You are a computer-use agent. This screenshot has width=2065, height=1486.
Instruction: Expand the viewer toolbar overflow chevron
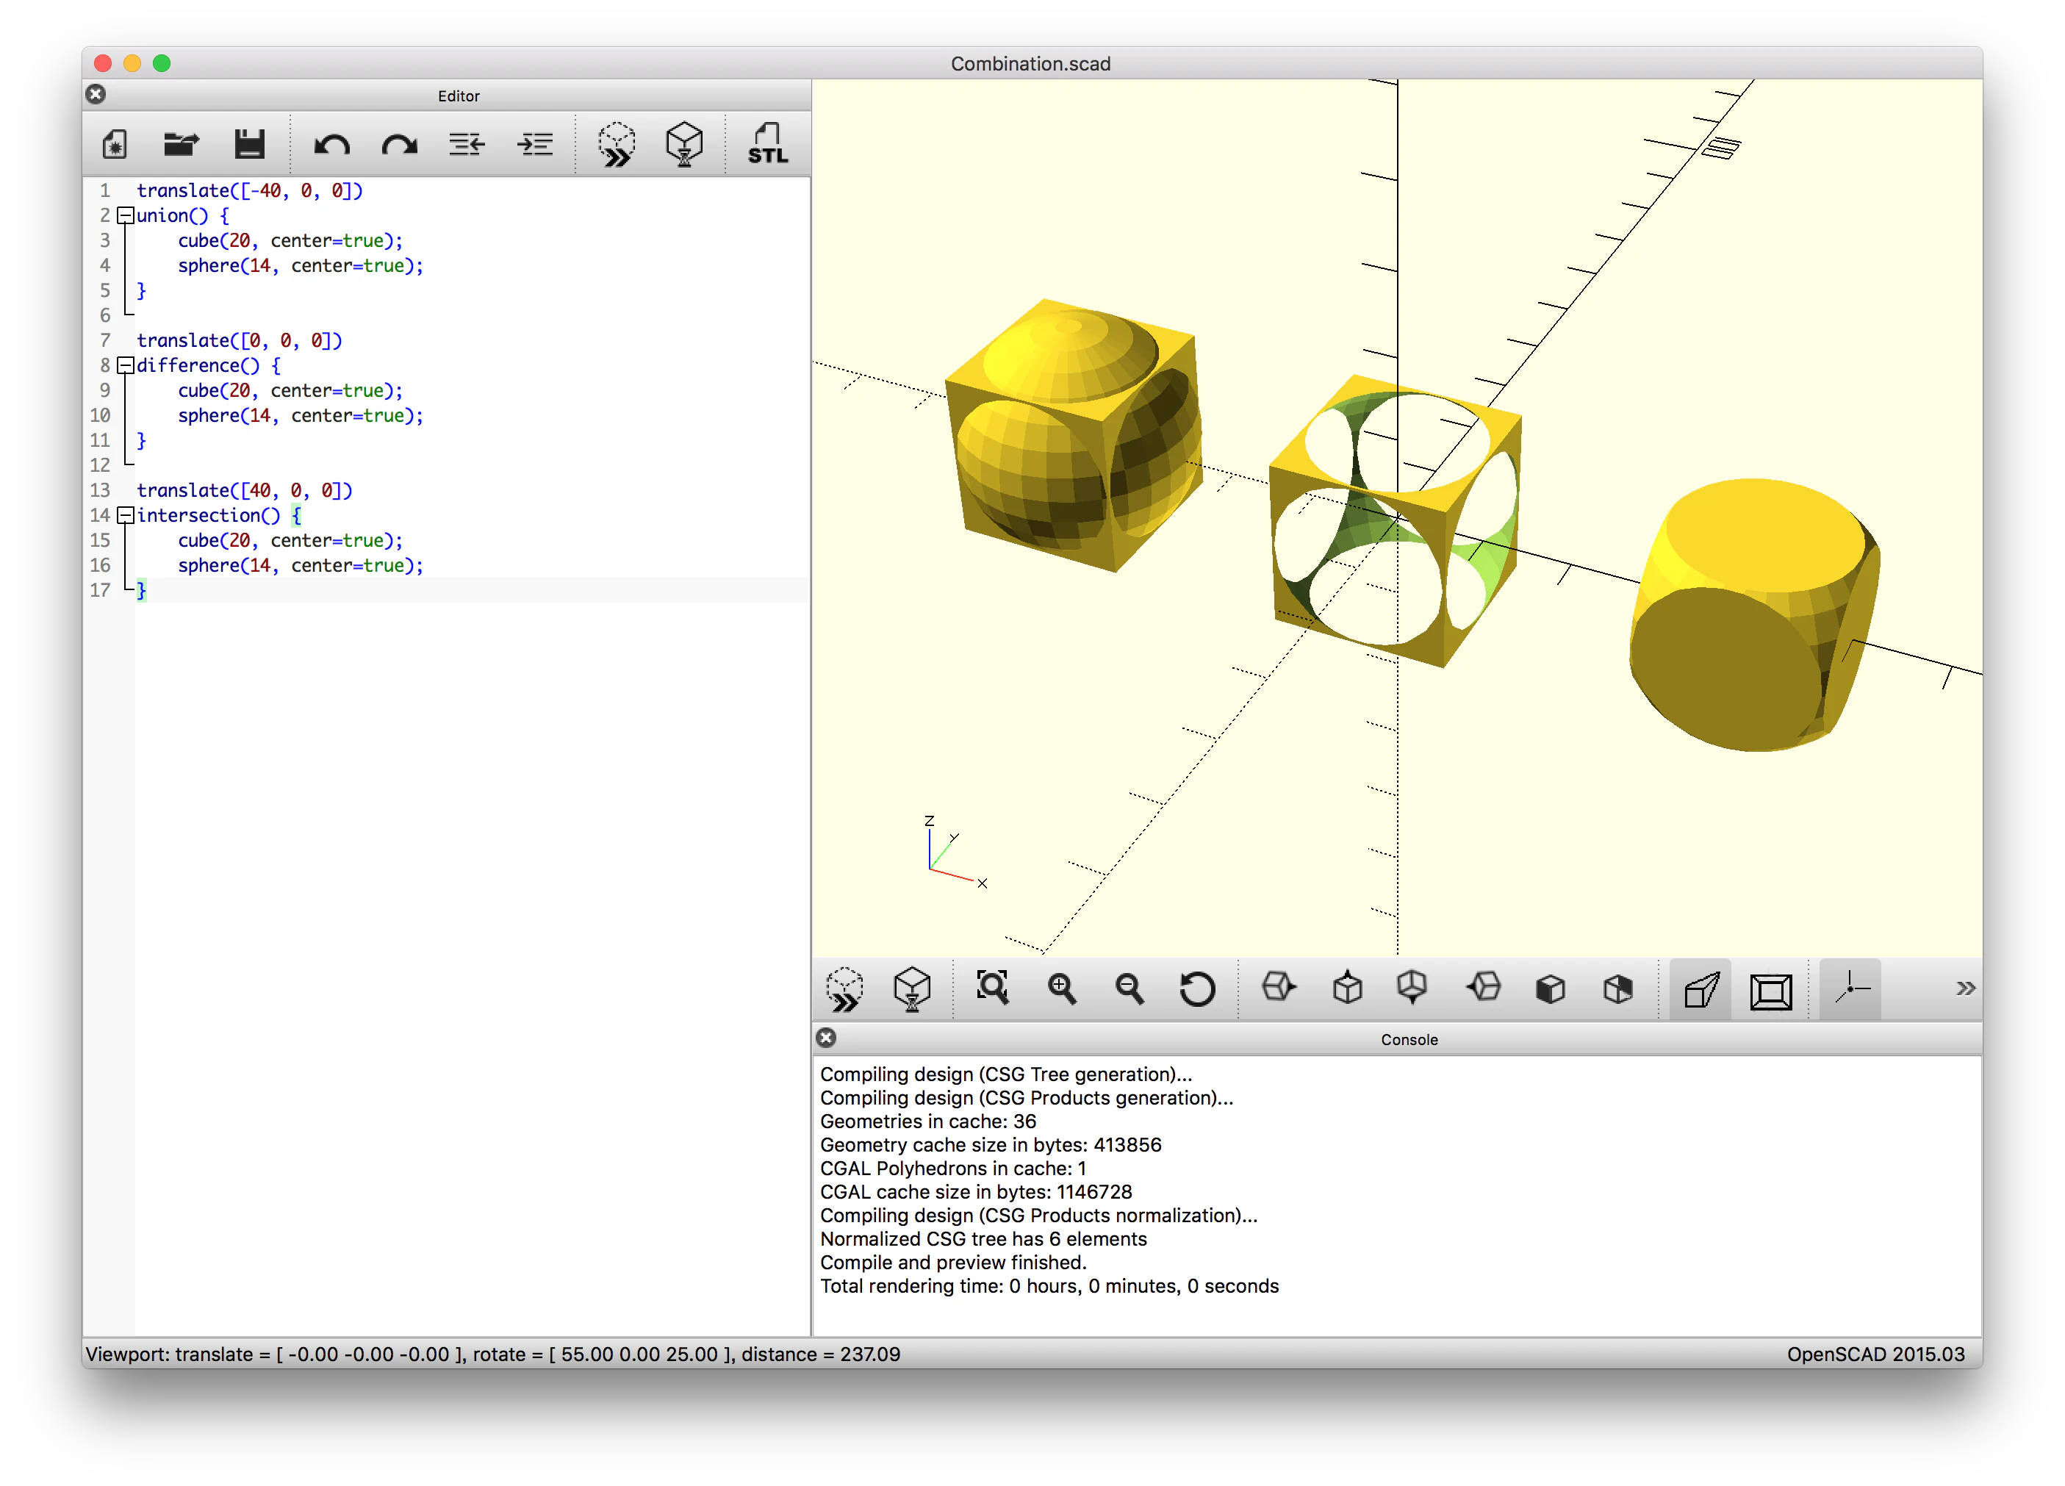pos(1965,989)
